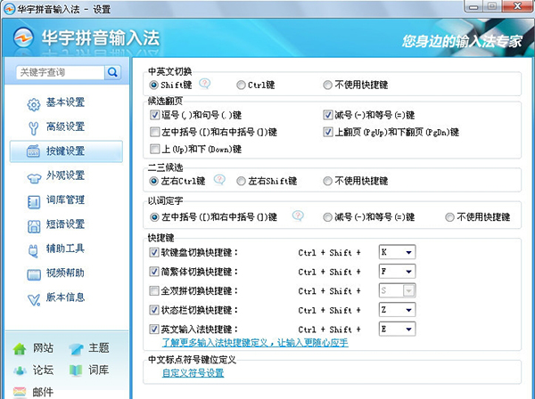Click the 网站 home icon

pos(20,348)
